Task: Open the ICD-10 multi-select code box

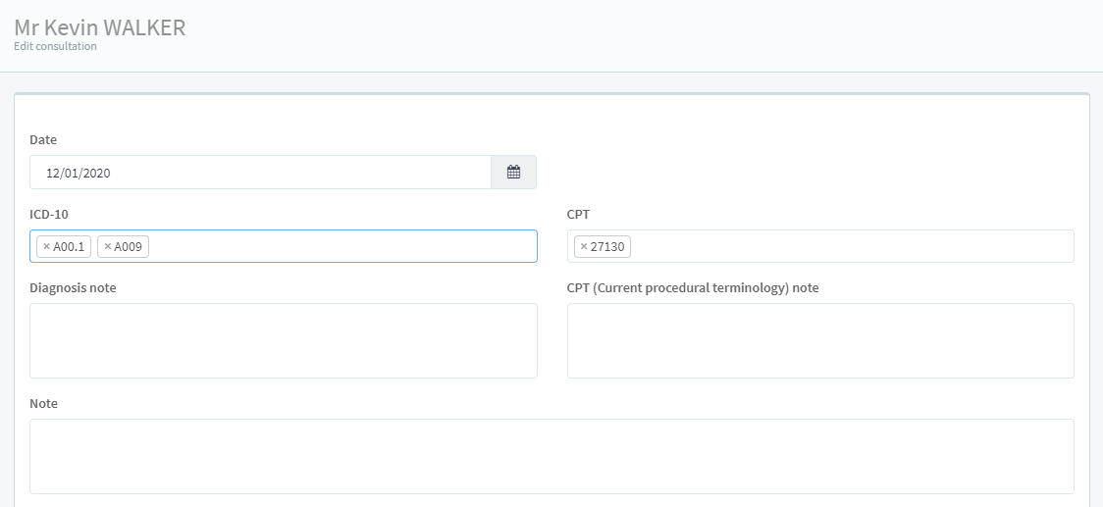Action: [343, 247]
